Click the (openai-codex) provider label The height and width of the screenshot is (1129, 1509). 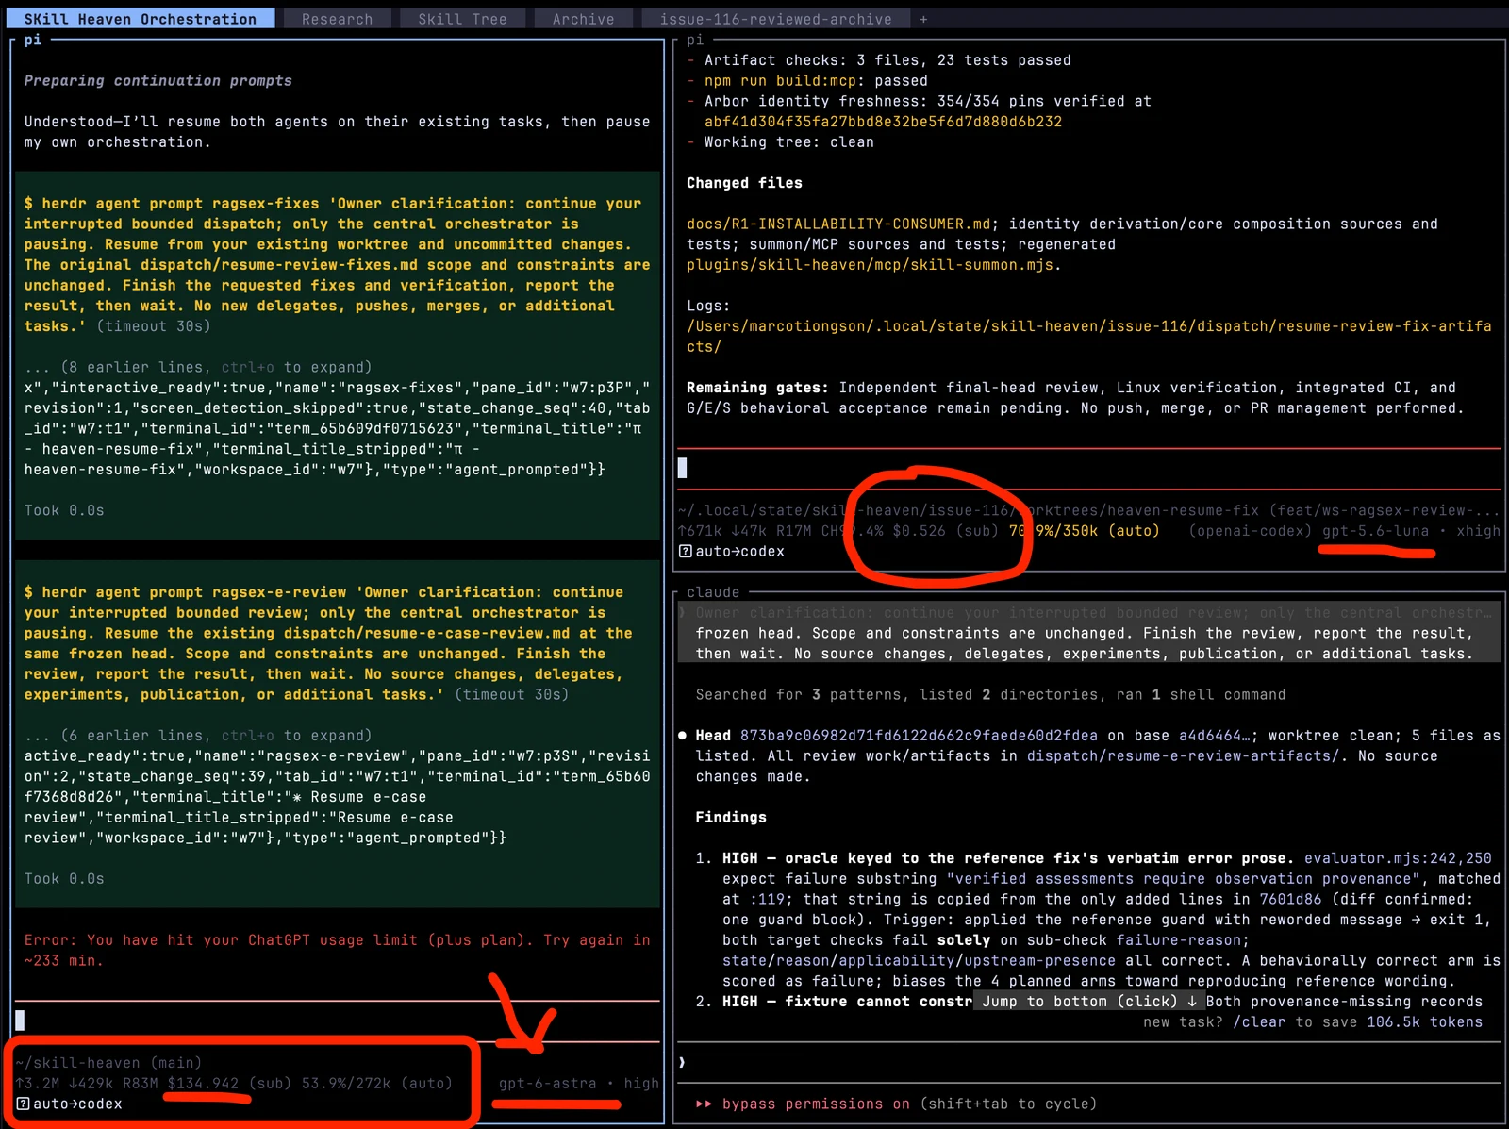[x=1250, y=531]
